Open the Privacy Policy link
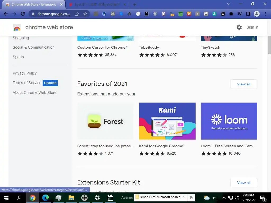 [x=25, y=73]
